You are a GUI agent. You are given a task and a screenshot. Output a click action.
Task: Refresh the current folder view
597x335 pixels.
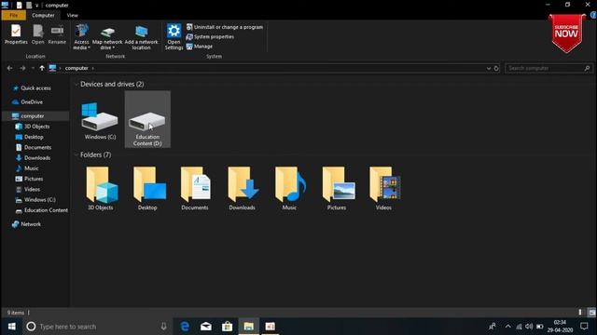point(496,68)
